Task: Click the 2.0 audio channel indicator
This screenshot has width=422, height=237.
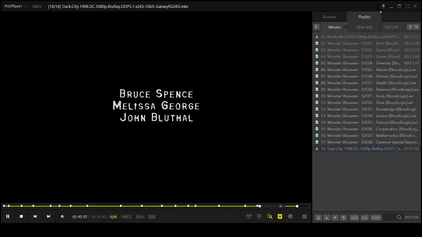Action: pyautogui.click(x=152, y=217)
